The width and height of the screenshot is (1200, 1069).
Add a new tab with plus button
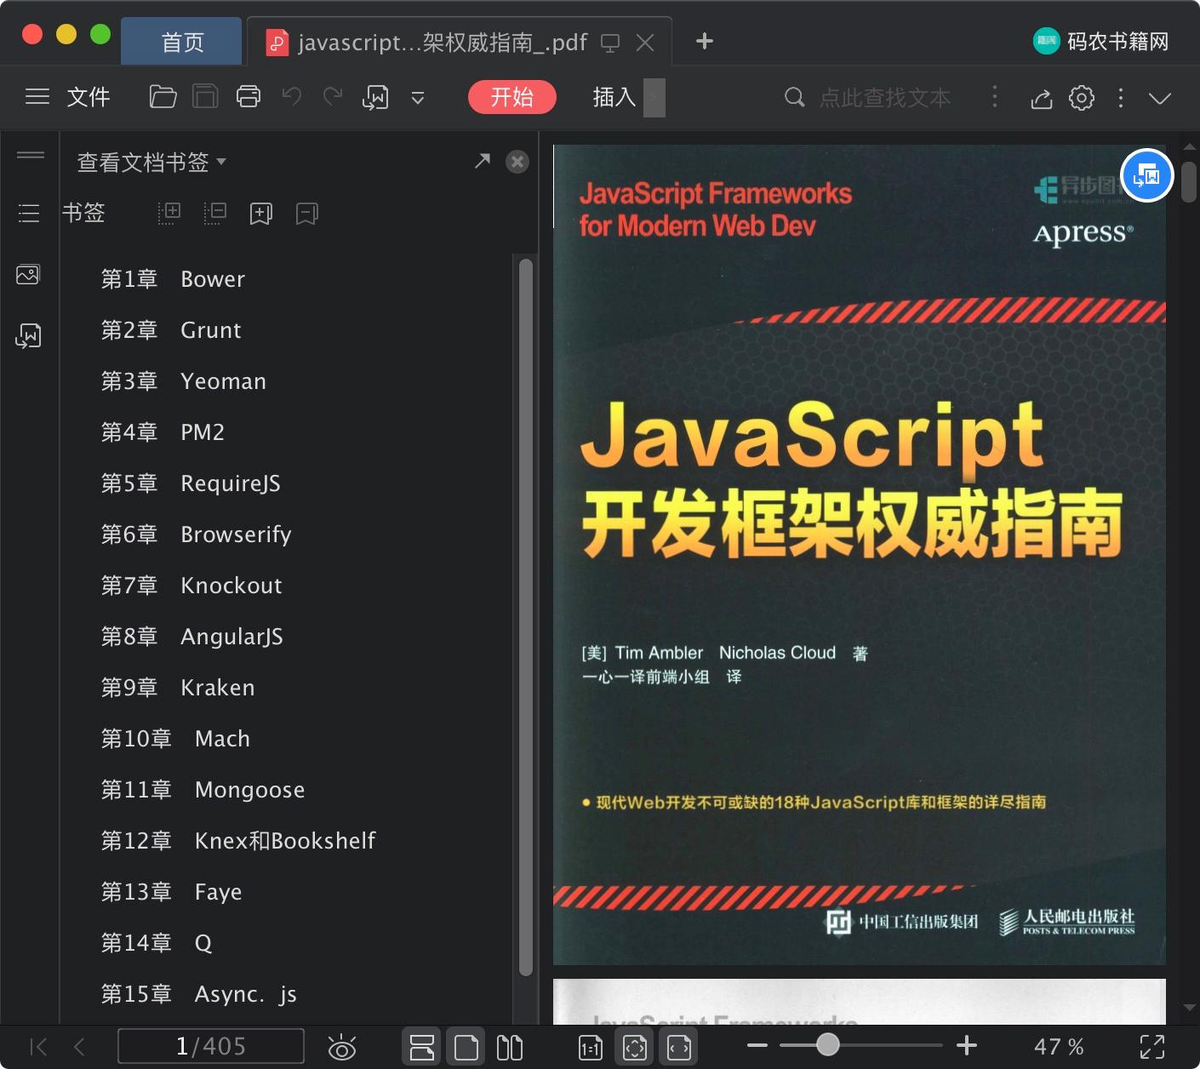pyautogui.click(x=704, y=41)
